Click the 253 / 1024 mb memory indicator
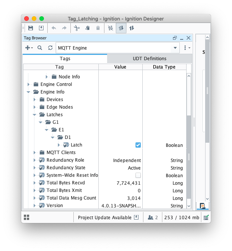 coord(182,217)
